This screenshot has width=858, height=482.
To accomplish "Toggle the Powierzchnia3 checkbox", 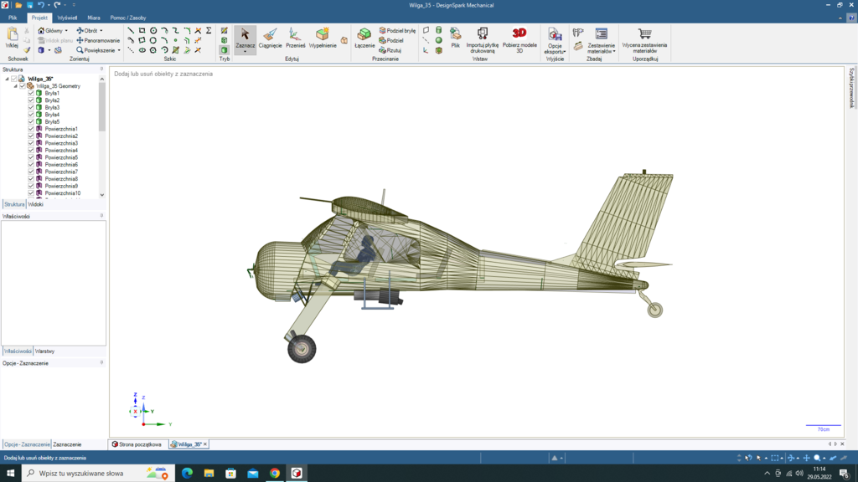I will (31, 143).
